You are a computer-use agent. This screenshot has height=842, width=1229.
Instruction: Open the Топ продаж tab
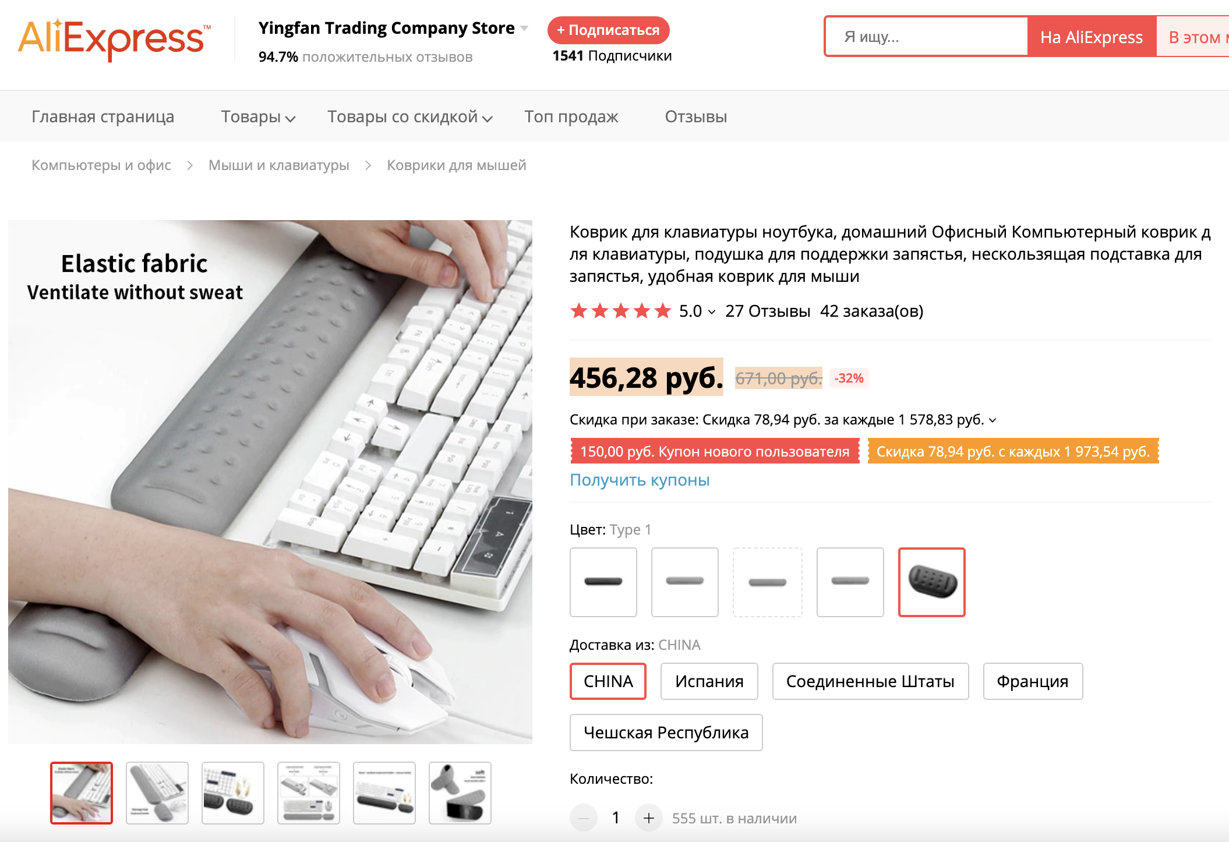click(x=571, y=117)
